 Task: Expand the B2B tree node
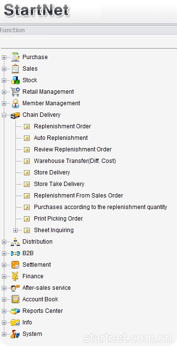(4, 253)
